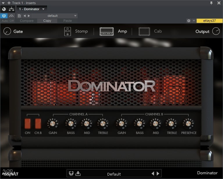Switch to the Stomp tab label
The height and width of the screenshot is (179, 223).
click(81, 31)
